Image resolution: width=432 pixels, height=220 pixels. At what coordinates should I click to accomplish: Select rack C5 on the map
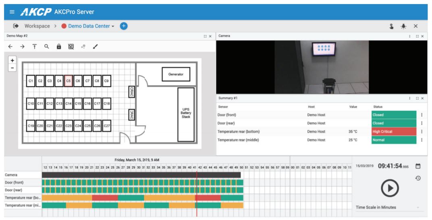click(x=69, y=81)
